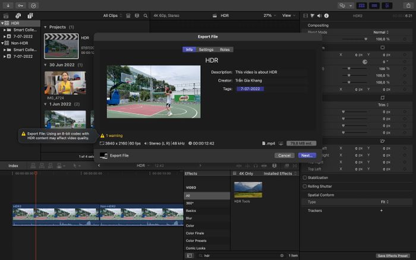Image resolution: width=416 pixels, height=260 pixels.
Task: Click the Distort section icon
Action: coord(382,141)
